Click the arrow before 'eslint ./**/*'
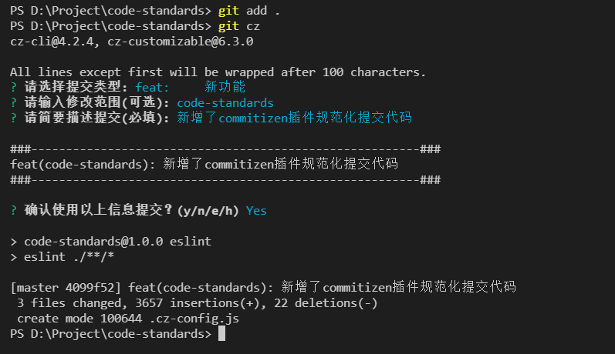Viewport: 615px width, 354px height. click(x=14, y=257)
